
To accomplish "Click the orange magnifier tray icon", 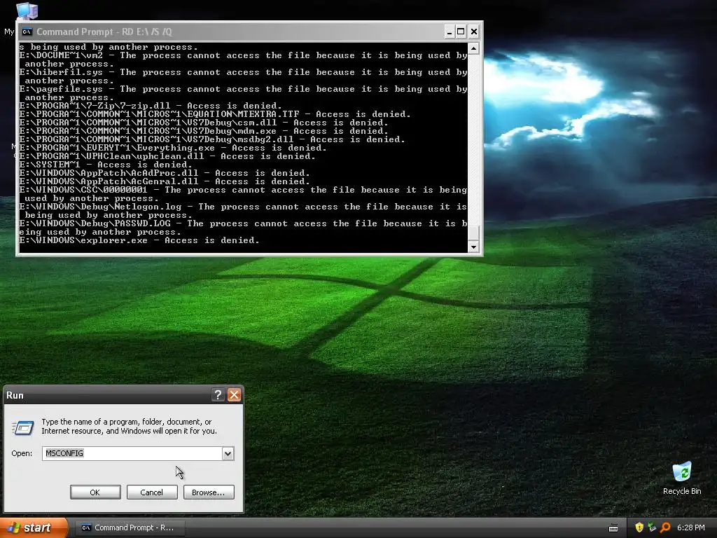I will (665, 527).
